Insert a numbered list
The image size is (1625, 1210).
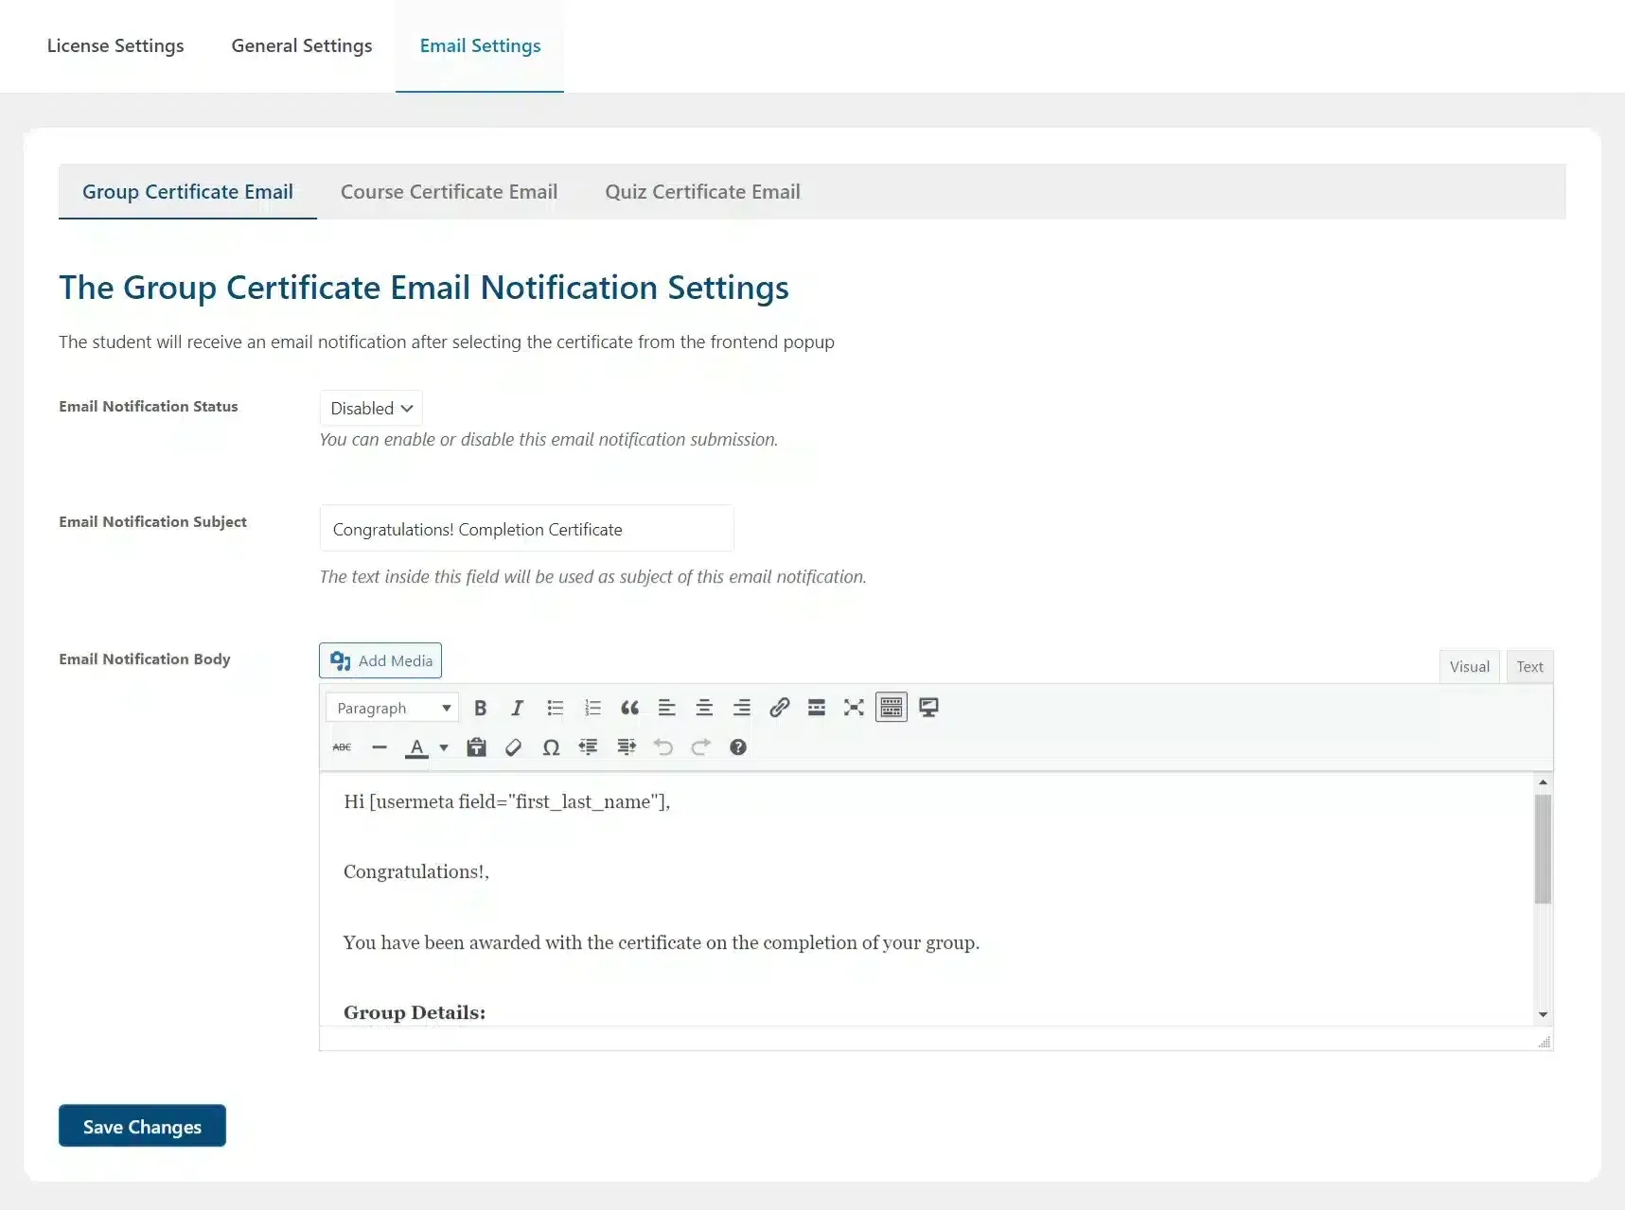click(x=592, y=708)
